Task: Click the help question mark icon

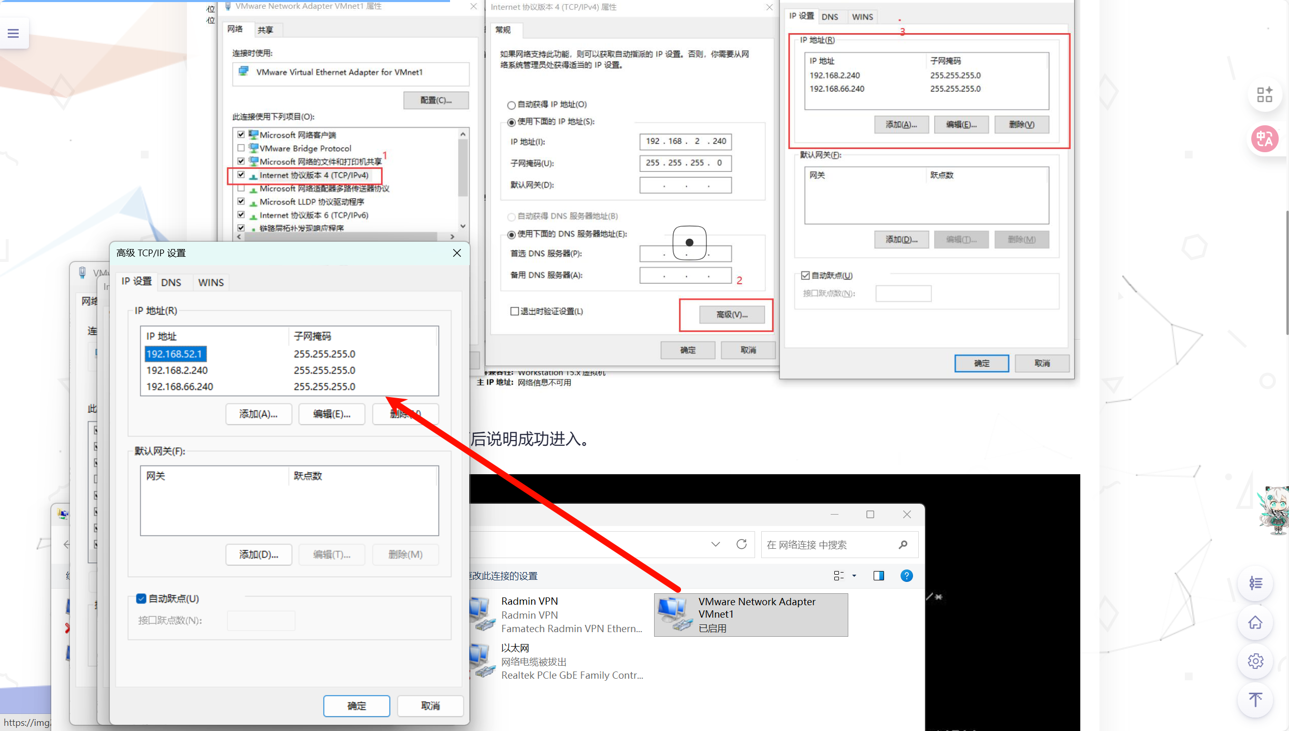Action: coord(906,576)
